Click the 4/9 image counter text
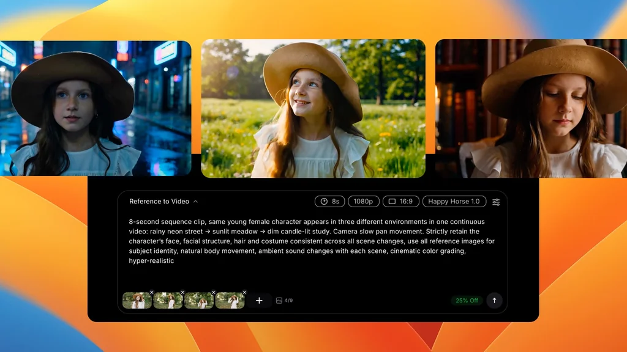 click(289, 301)
